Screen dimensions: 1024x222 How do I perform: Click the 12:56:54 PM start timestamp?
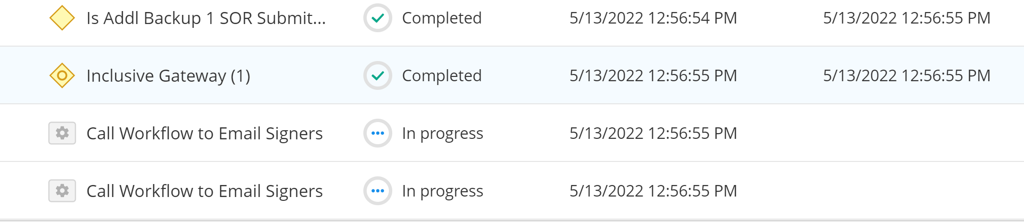click(653, 18)
